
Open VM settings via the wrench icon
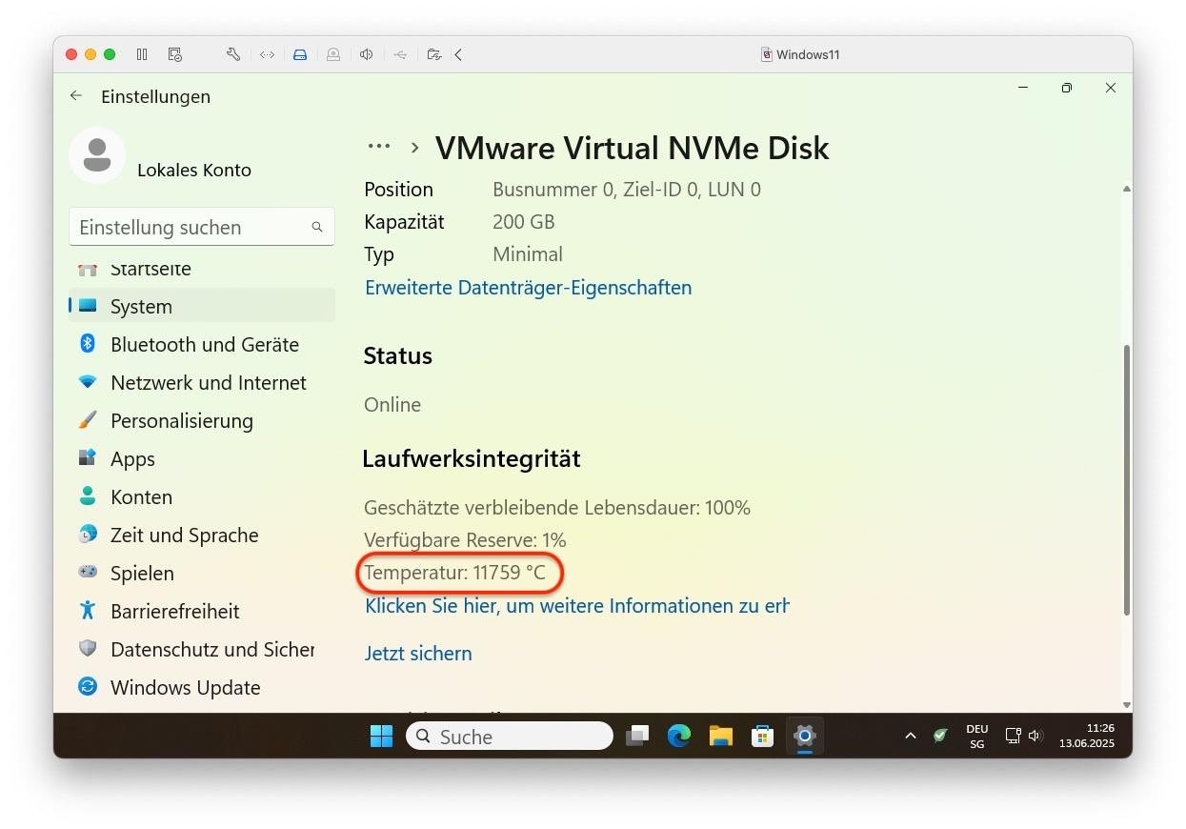coord(233,54)
